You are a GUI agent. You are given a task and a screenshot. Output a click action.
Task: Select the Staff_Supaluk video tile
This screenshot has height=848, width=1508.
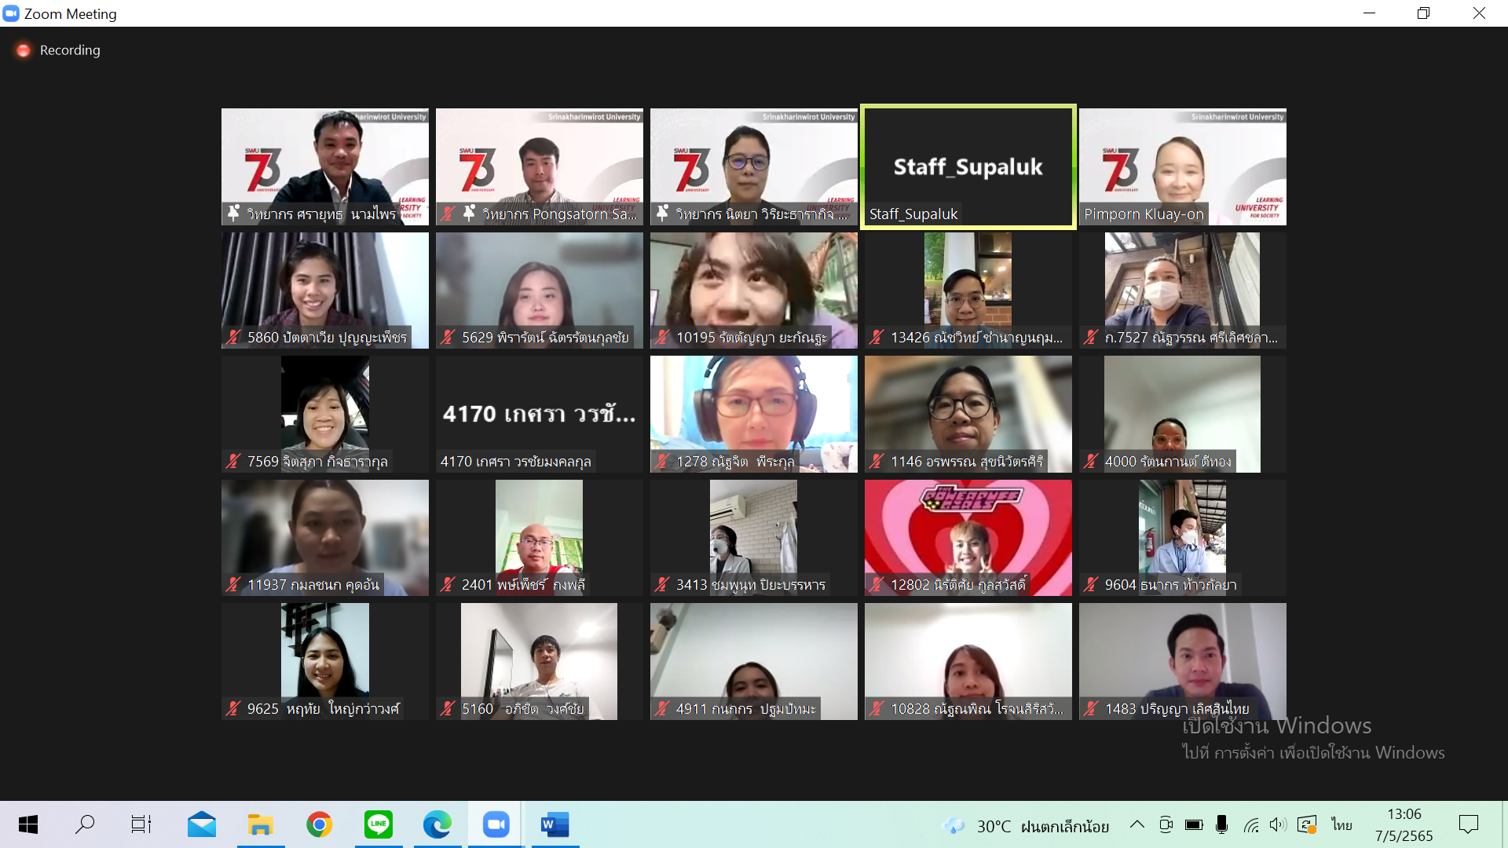pyautogui.click(x=968, y=166)
